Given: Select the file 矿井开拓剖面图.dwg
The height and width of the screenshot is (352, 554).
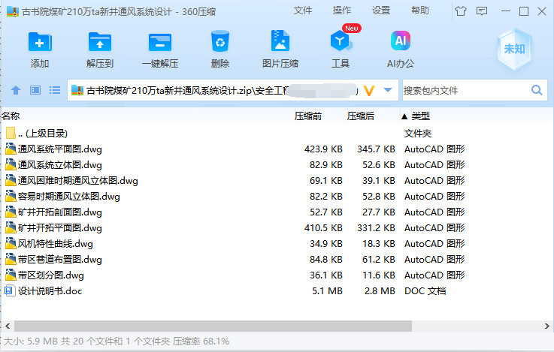Looking at the screenshot, I should tap(59, 212).
